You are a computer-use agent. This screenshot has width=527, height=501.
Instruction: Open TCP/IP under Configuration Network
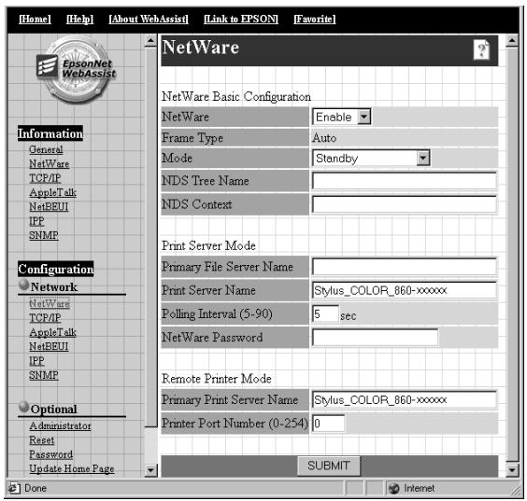coord(45,318)
